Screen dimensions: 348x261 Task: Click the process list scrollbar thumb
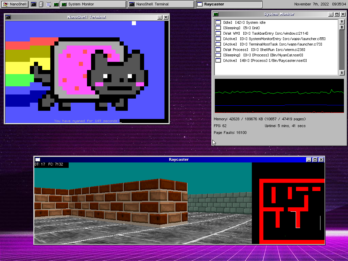pos(342,27)
